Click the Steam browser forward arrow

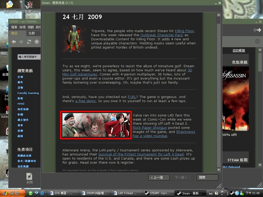pyautogui.click(x=21, y=42)
